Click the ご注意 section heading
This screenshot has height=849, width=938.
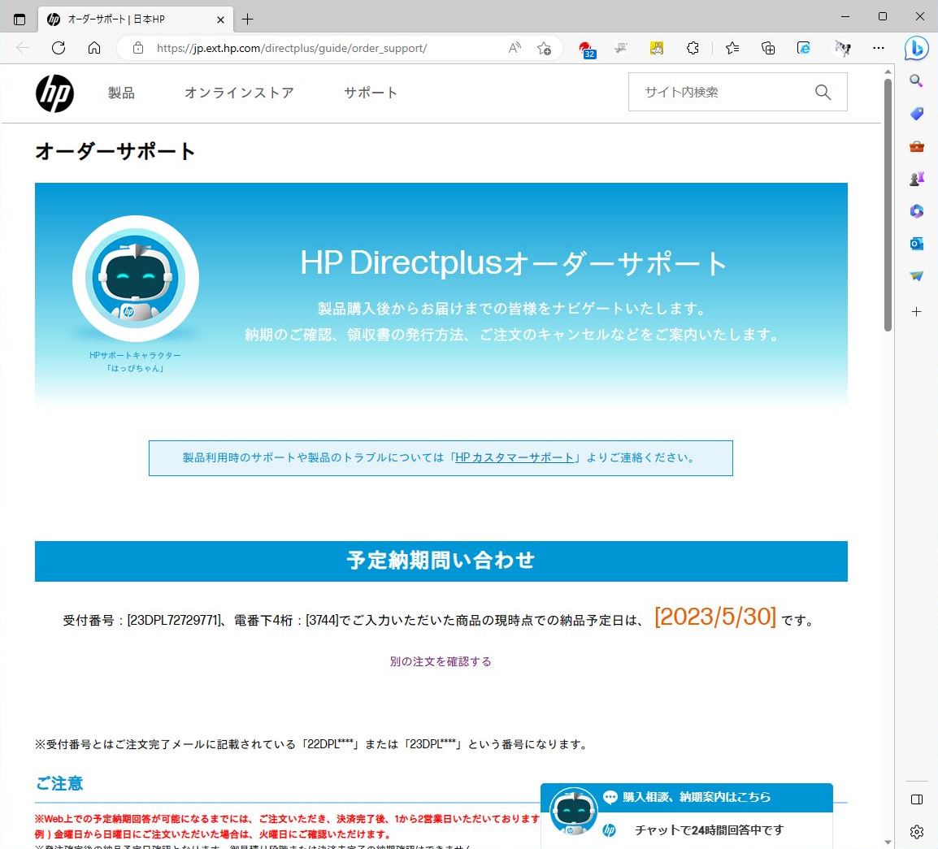[59, 782]
